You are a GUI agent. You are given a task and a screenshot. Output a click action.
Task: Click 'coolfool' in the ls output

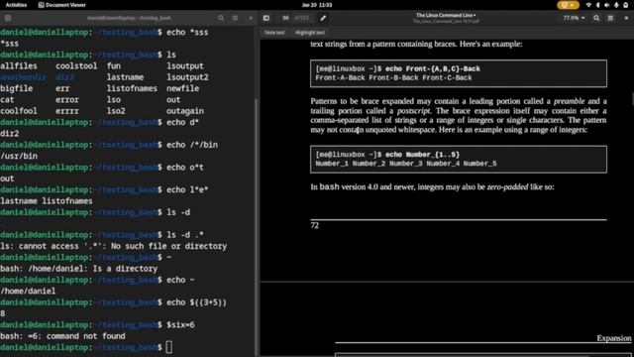click(x=19, y=111)
